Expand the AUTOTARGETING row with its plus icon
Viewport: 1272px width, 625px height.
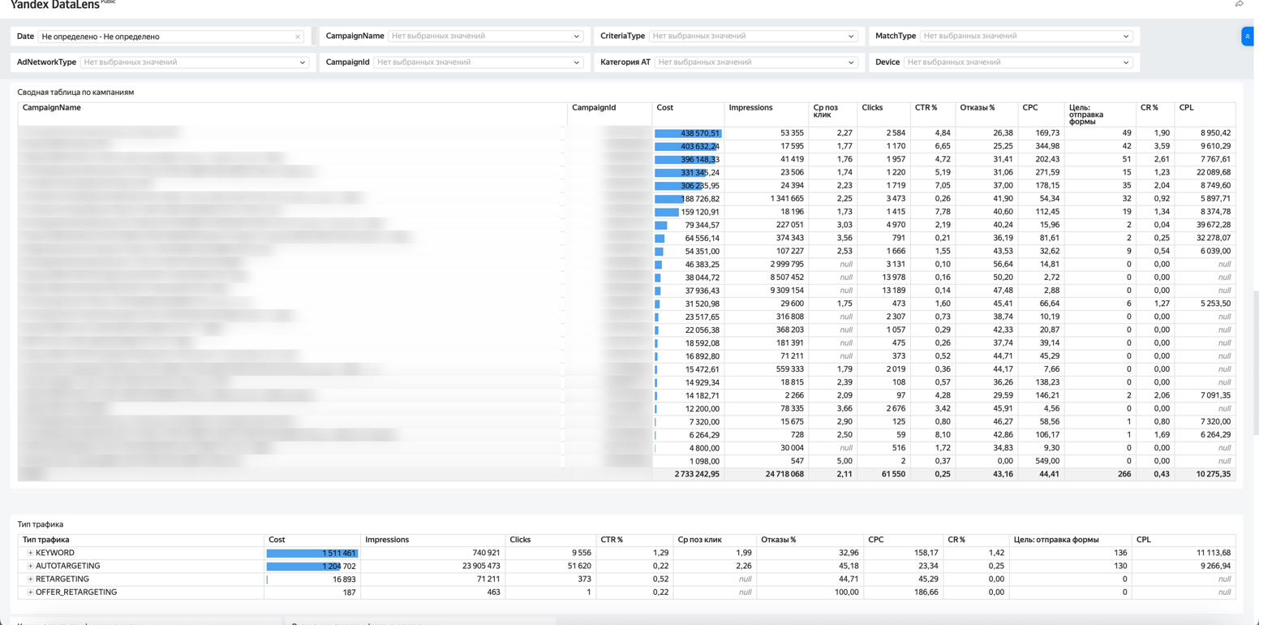point(30,566)
